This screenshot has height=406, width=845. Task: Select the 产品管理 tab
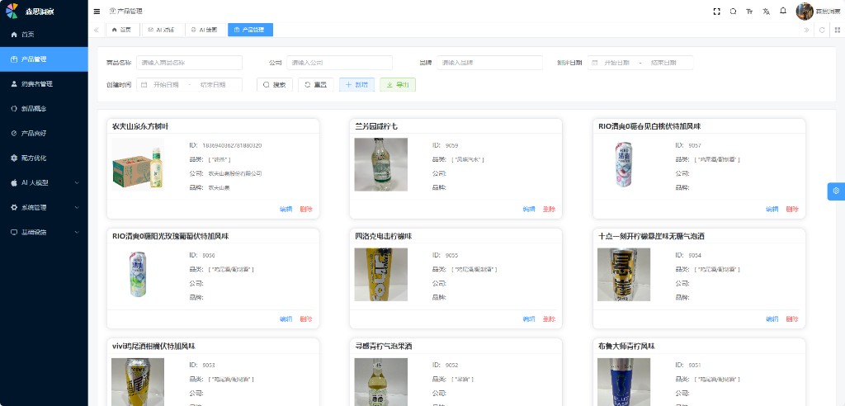(250, 31)
